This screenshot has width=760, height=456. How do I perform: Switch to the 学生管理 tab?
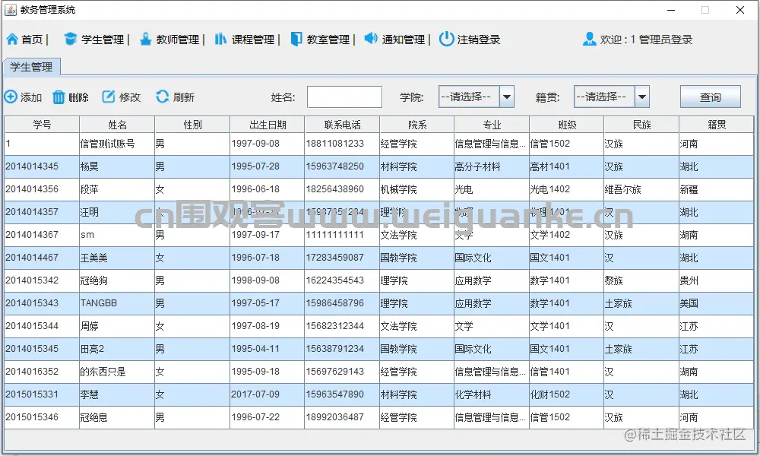(x=31, y=67)
